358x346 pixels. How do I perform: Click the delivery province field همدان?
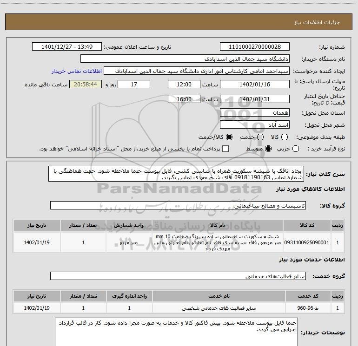click(x=255, y=113)
